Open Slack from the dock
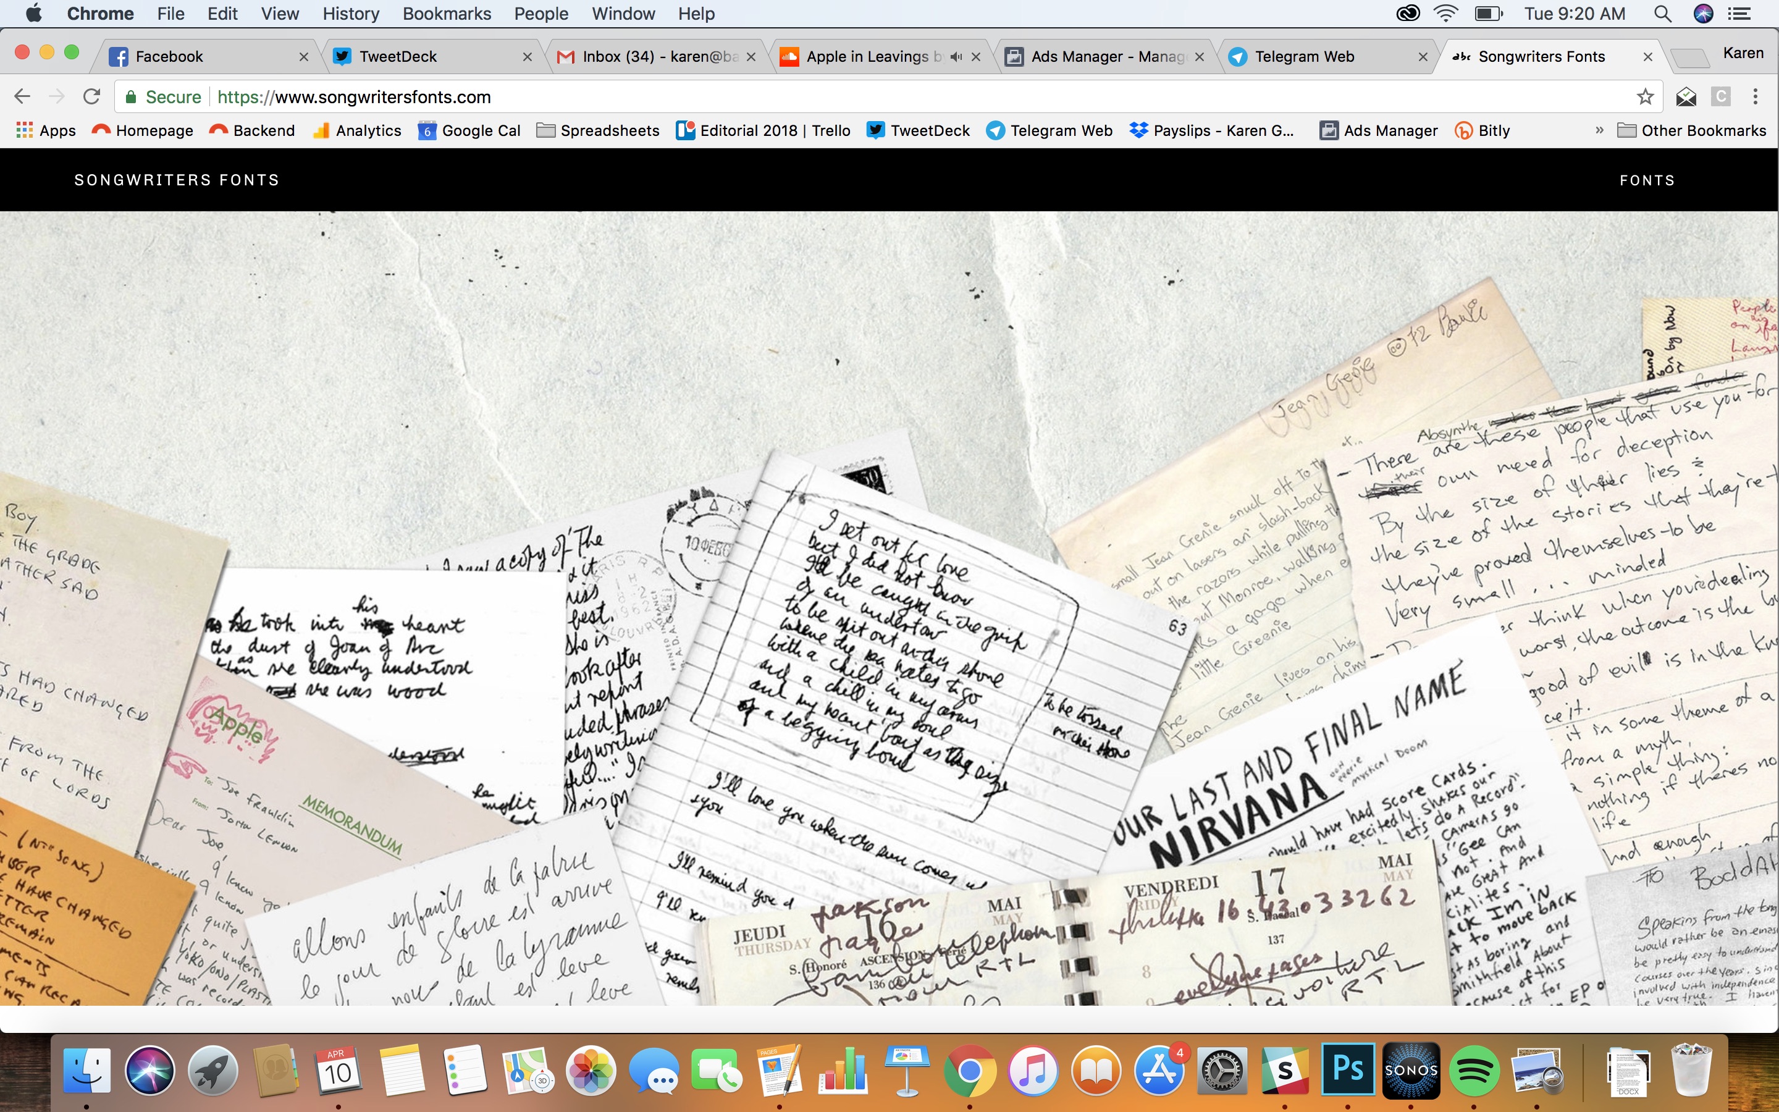Viewport: 1779px width, 1112px height. tap(1285, 1069)
